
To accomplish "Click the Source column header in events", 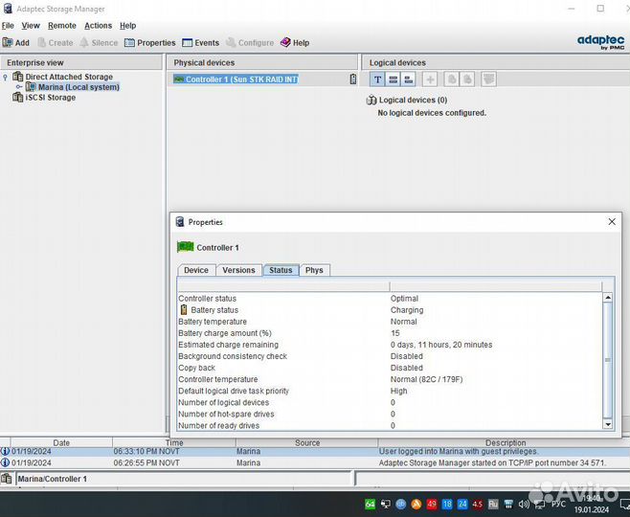I will pos(307,442).
